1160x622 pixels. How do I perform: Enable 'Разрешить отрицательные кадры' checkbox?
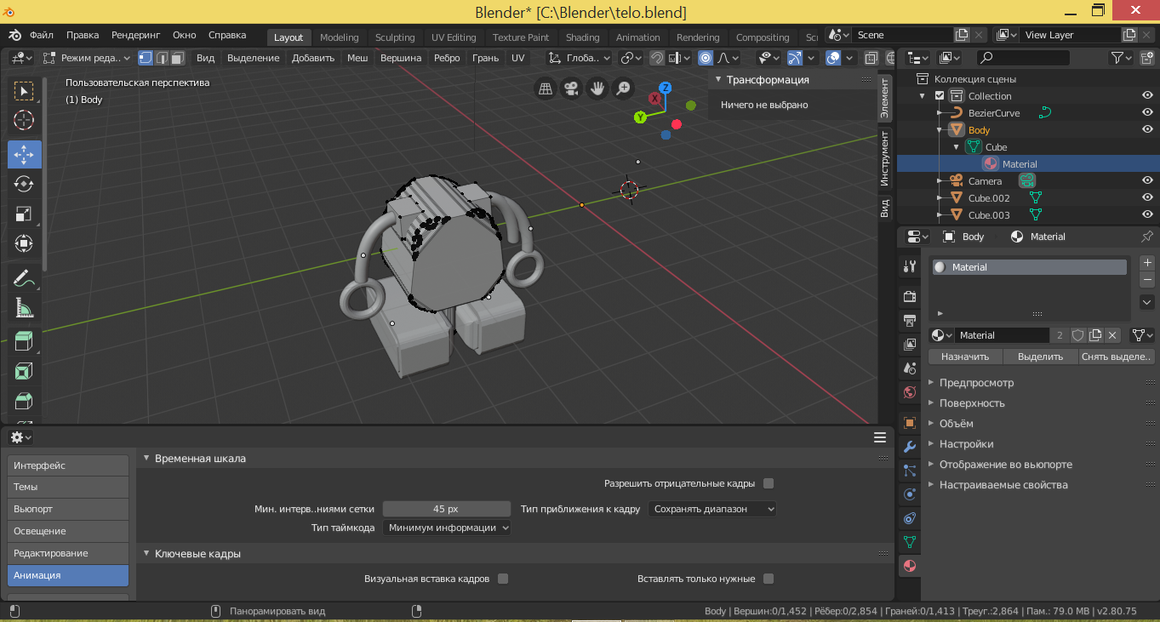pyautogui.click(x=769, y=483)
